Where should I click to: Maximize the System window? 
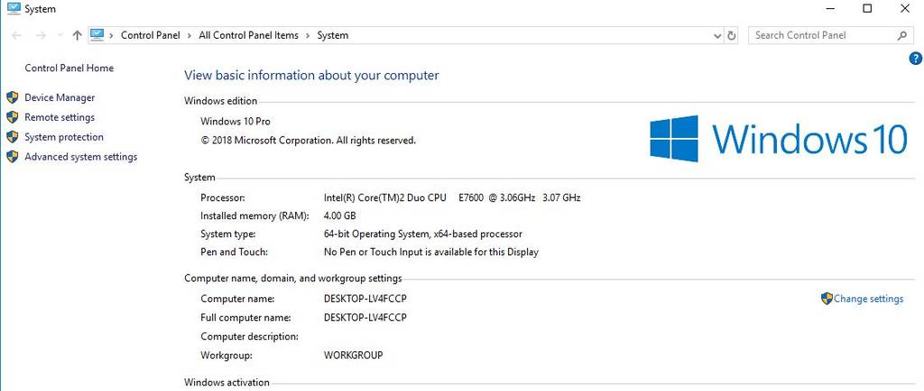click(x=867, y=9)
